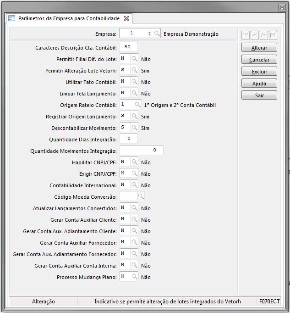Screen dimensions: 290x313
Task: Open lookup for Gerar Conta Auxiliar Cliente
Action: 135,219
